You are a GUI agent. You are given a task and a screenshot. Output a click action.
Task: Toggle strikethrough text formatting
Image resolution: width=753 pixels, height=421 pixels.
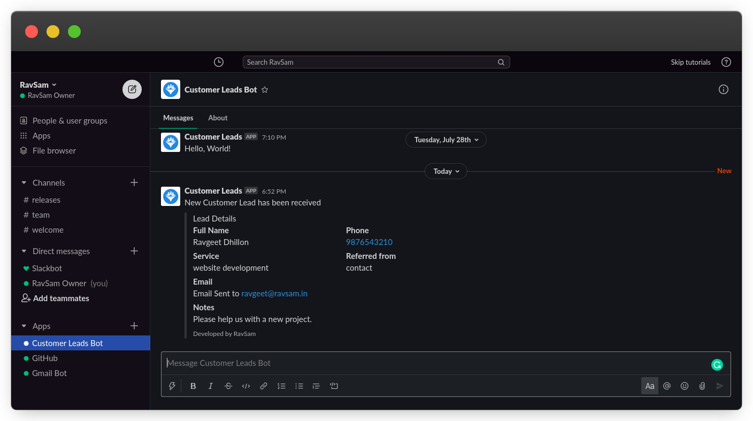click(228, 386)
